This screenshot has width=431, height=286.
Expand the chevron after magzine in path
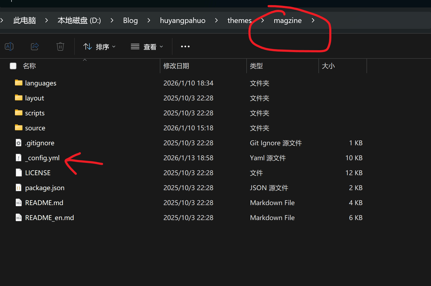(x=313, y=20)
